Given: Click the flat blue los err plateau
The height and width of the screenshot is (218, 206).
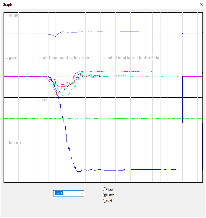Looking at the screenshot, I should tap(142, 170).
